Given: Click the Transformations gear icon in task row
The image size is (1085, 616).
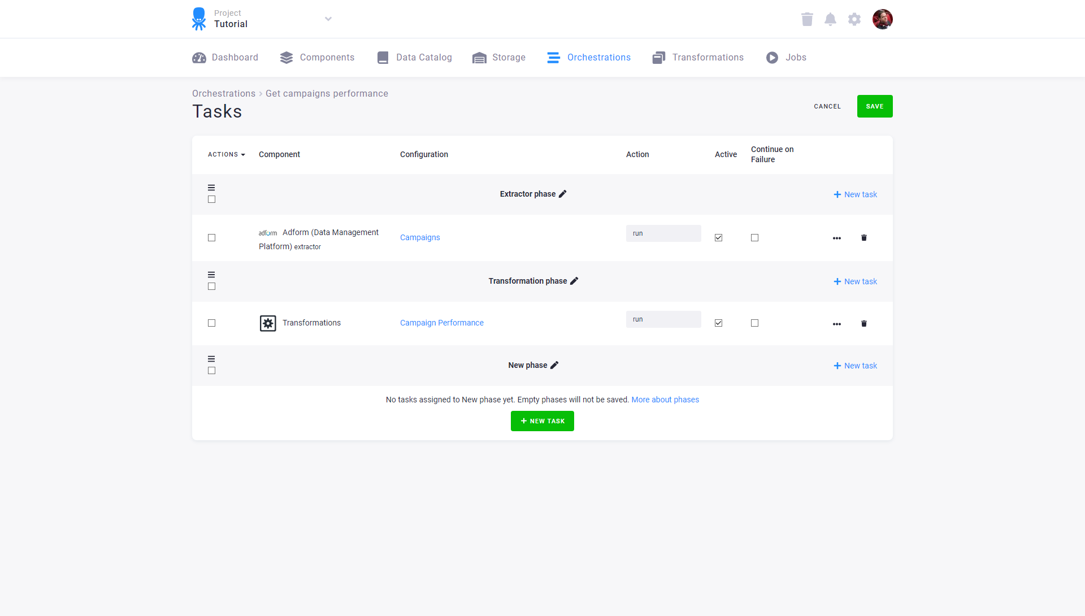Looking at the screenshot, I should 267,323.
